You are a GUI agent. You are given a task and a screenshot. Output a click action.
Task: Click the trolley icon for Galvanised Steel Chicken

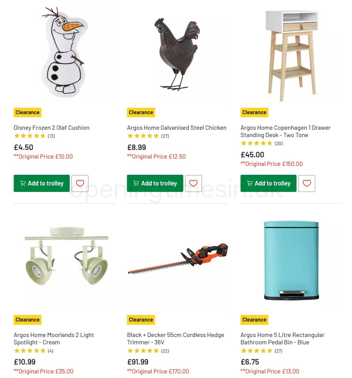coord(136,183)
